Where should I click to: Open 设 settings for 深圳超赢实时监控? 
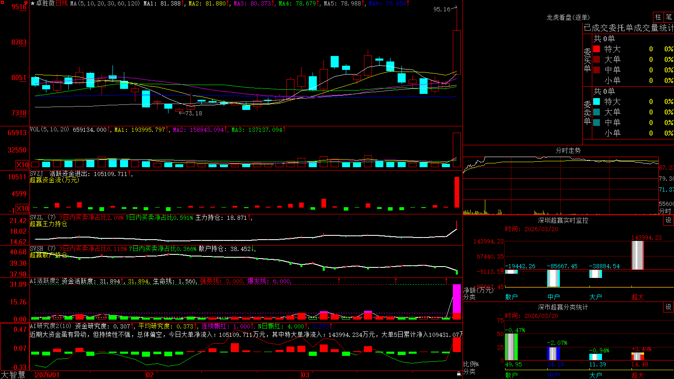coord(669,220)
